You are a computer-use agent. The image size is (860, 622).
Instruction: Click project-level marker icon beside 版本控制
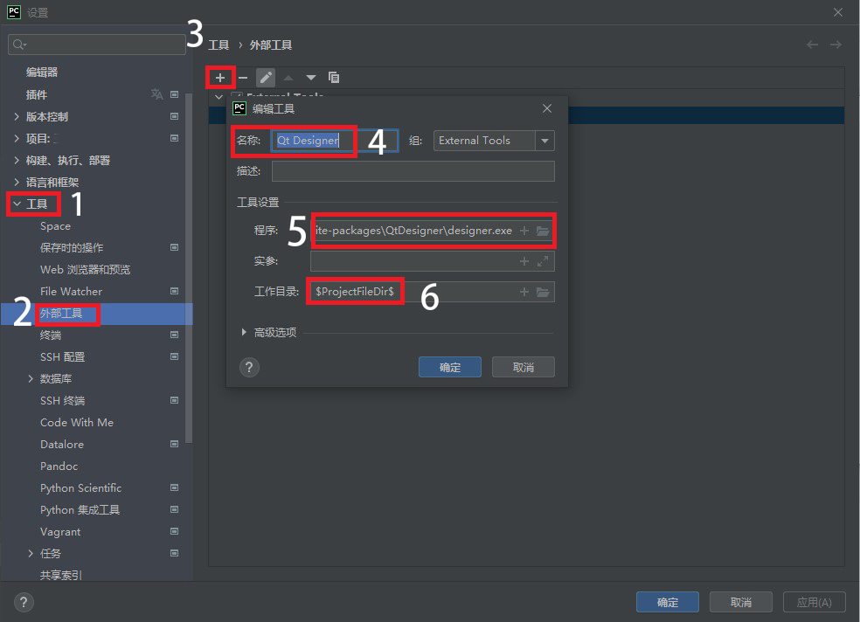point(175,117)
